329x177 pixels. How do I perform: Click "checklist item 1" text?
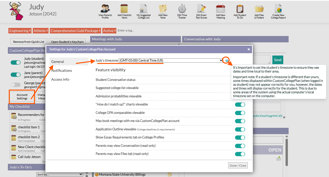click(29, 127)
